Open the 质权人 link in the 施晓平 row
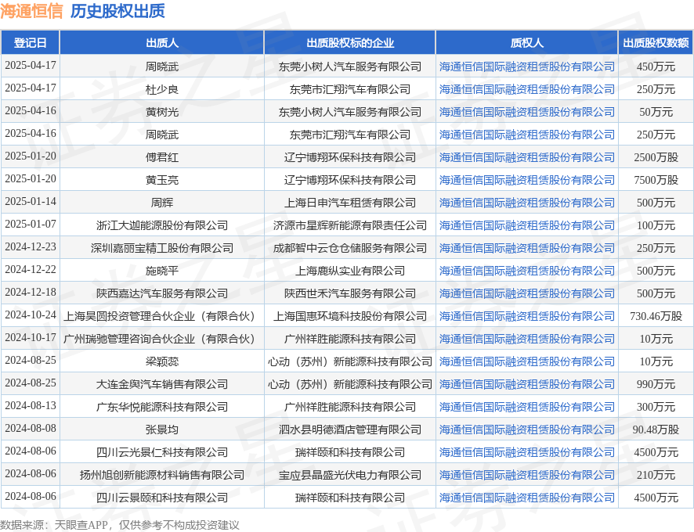The image size is (694, 532). click(x=526, y=271)
